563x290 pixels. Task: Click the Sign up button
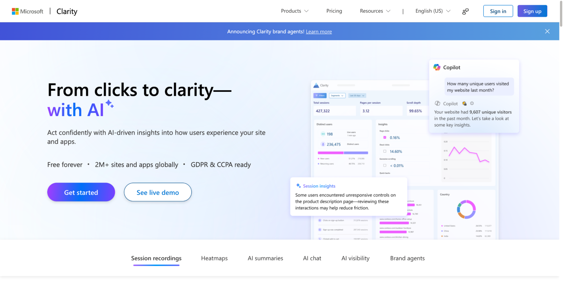point(532,11)
